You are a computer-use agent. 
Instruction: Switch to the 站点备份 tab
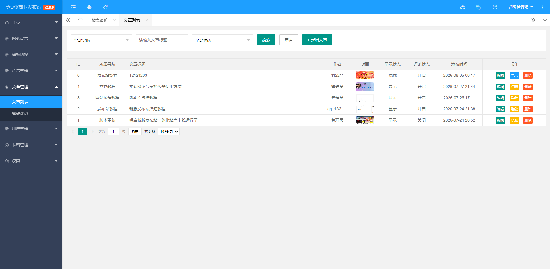[x=100, y=20]
